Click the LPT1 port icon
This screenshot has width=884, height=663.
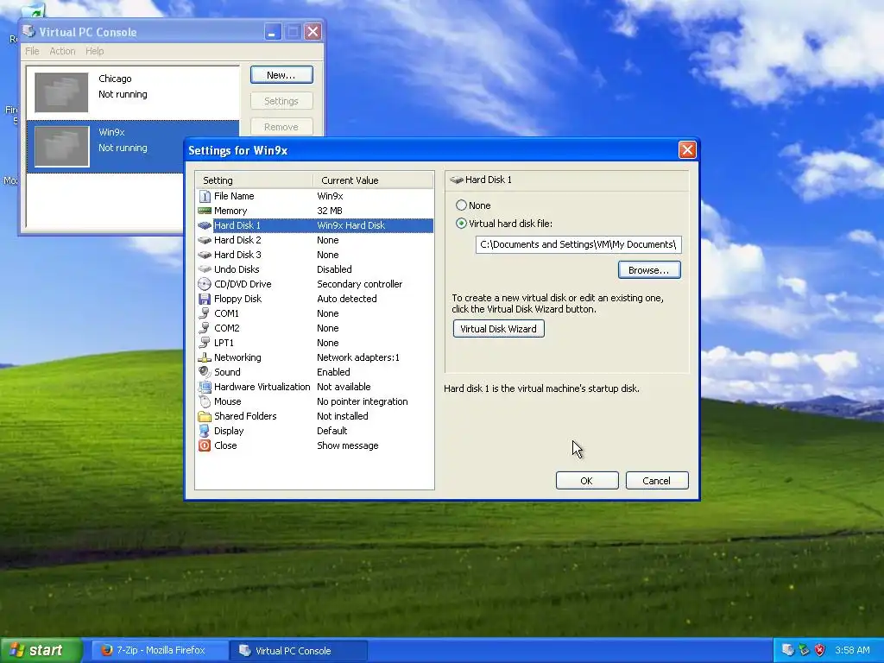205,343
